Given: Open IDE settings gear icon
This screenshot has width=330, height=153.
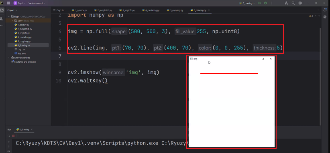Looking at the screenshot, I should (x=300, y=3).
